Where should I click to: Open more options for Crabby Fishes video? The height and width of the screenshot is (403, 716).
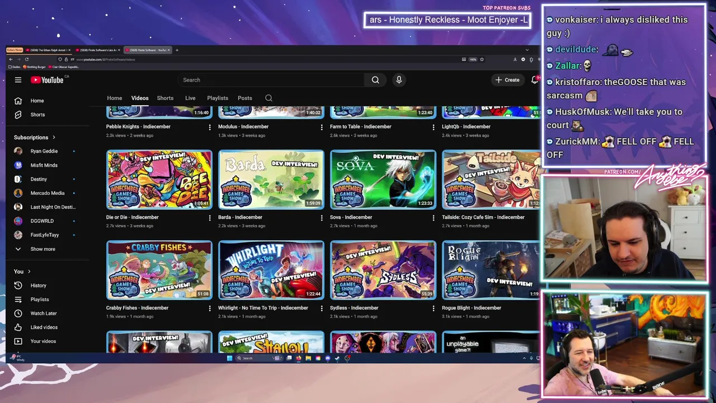tap(210, 308)
